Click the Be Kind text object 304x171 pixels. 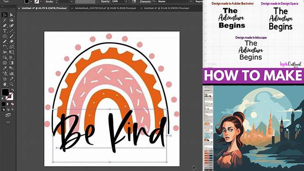(110, 132)
